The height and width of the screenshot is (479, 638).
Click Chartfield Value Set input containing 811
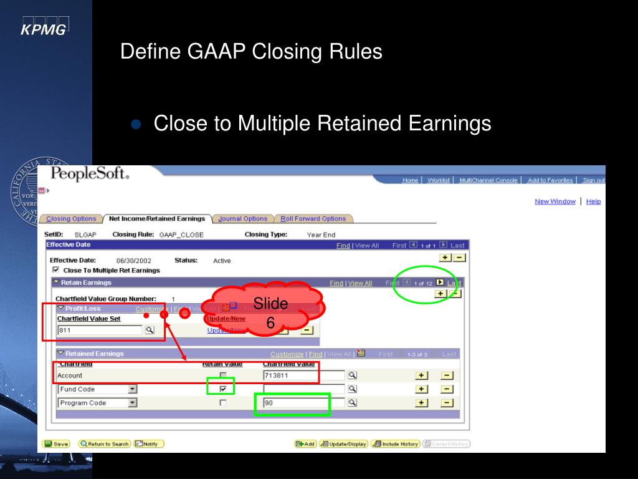[x=100, y=330]
